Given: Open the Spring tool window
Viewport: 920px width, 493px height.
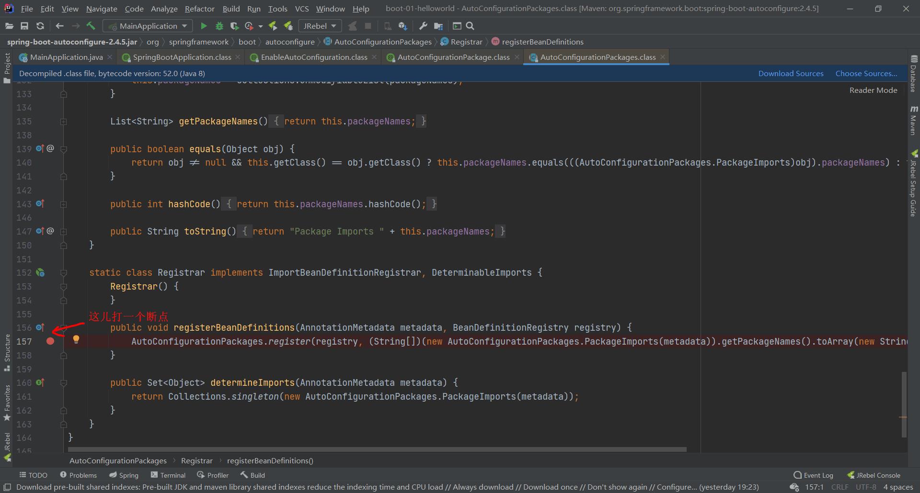Looking at the screenshot, I should [x=124, y=475].
